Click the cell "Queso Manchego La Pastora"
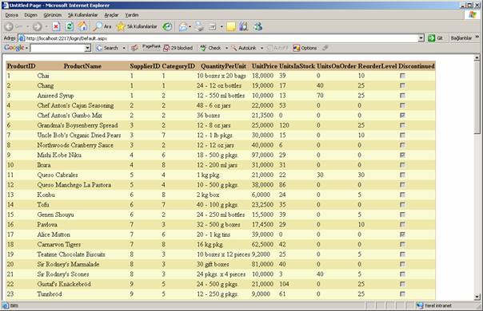Screen dimensions: 483x311 pos(74,185)
